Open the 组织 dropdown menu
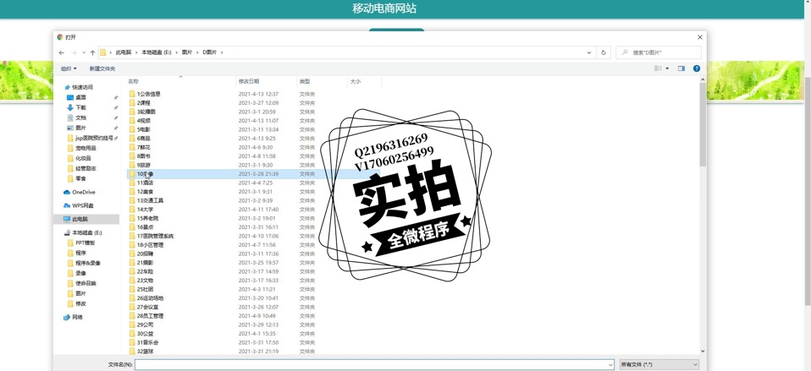The height and width of the screenshot is (371, 811). pyautogui.click(x=68, y=68)
